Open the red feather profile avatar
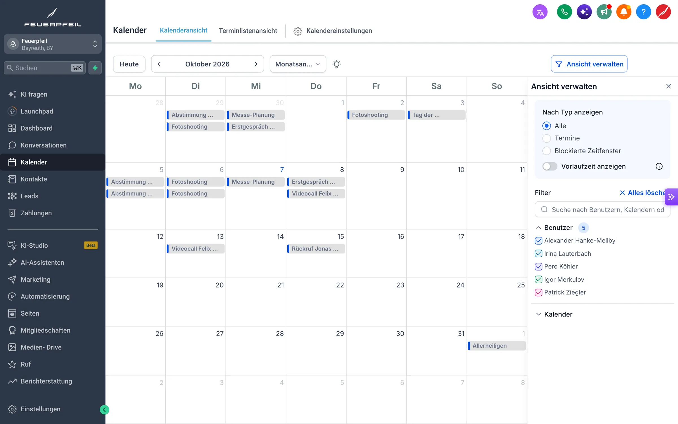The image size is (678, 424). point(663,12)
